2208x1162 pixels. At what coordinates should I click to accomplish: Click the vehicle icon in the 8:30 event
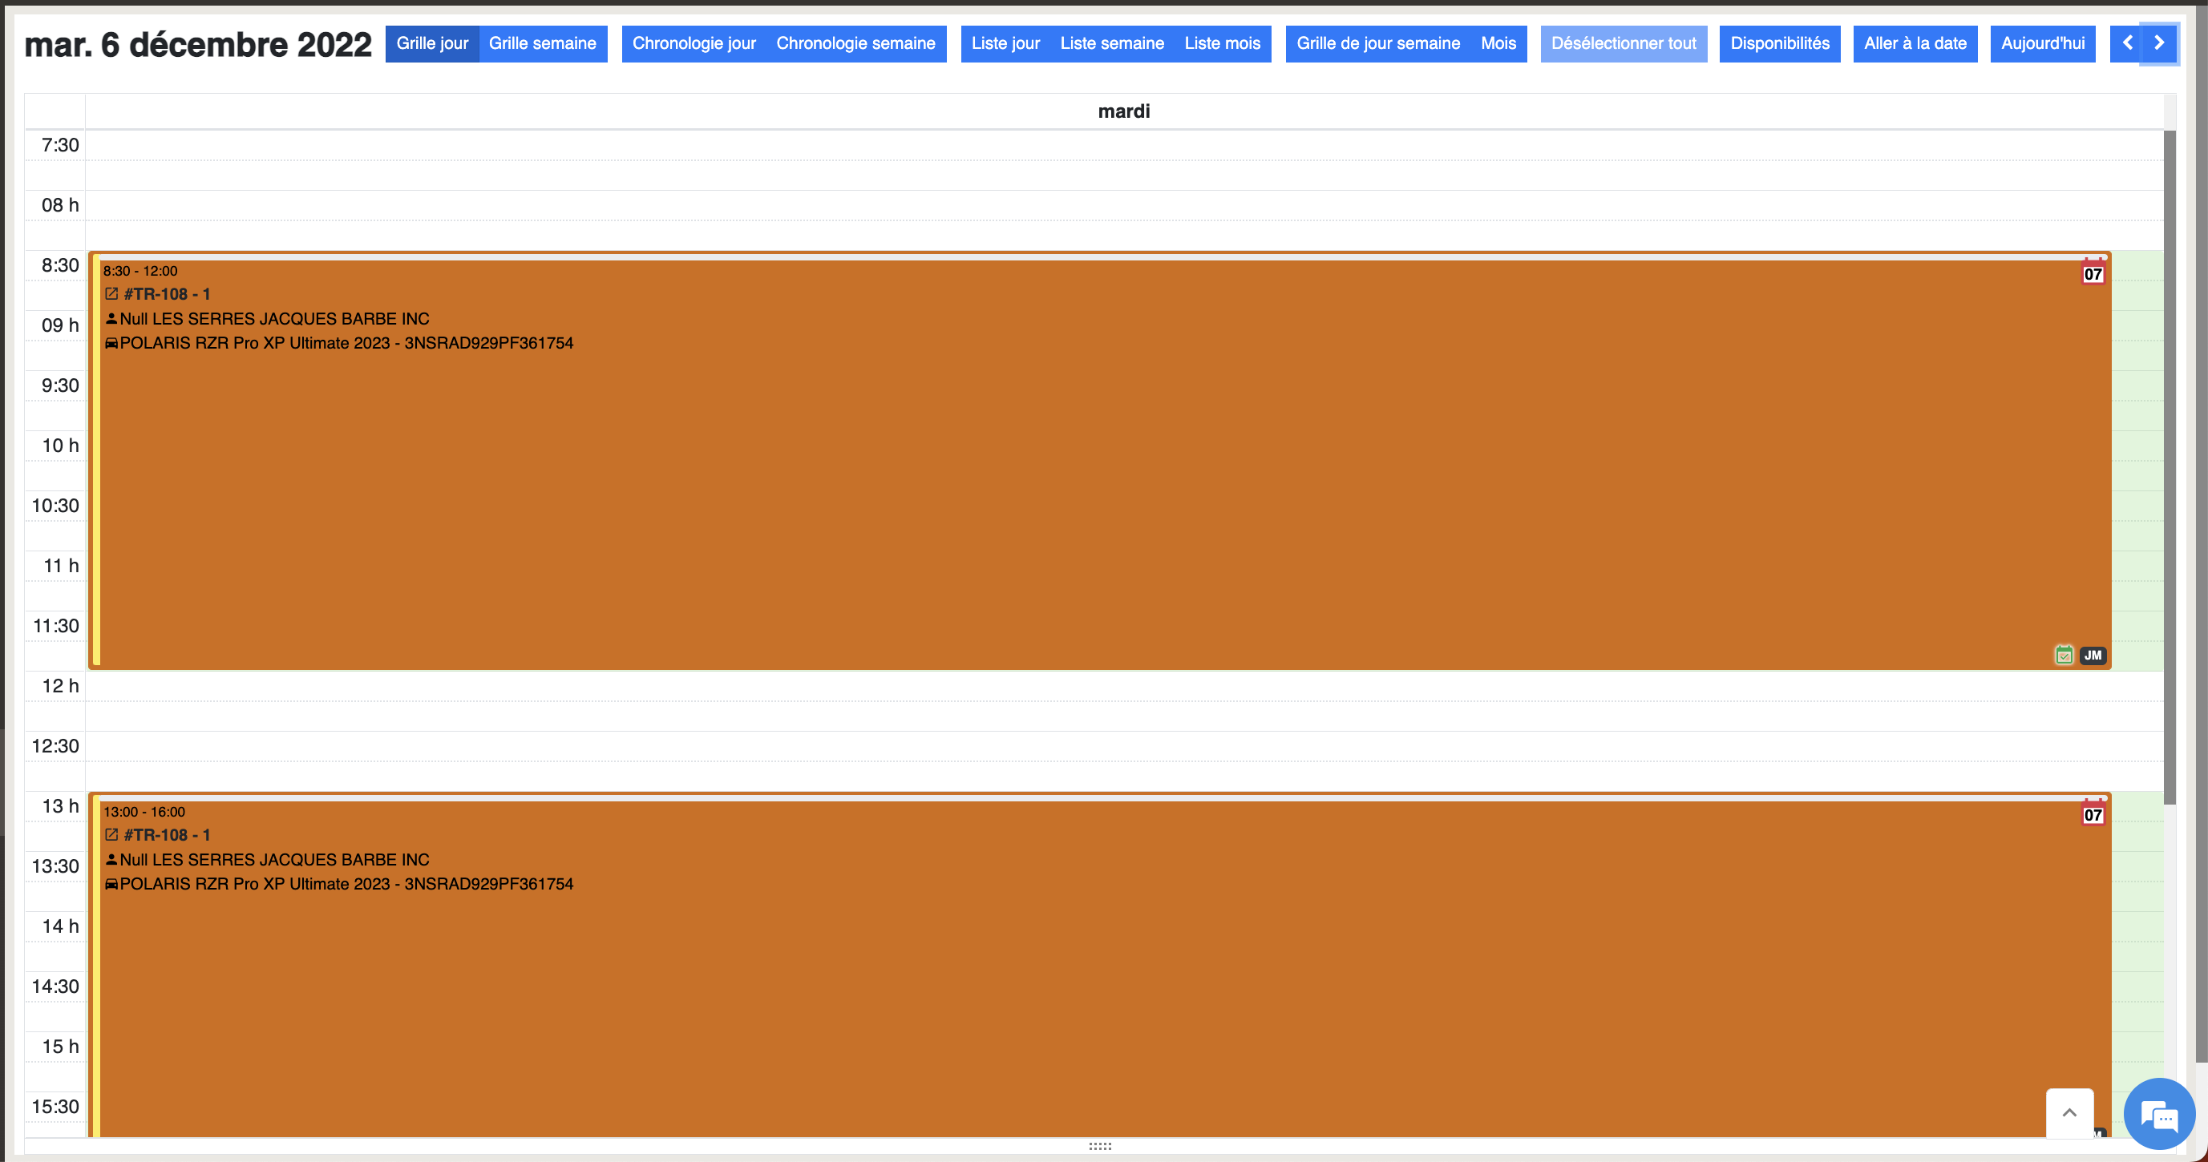coord(111,343)
